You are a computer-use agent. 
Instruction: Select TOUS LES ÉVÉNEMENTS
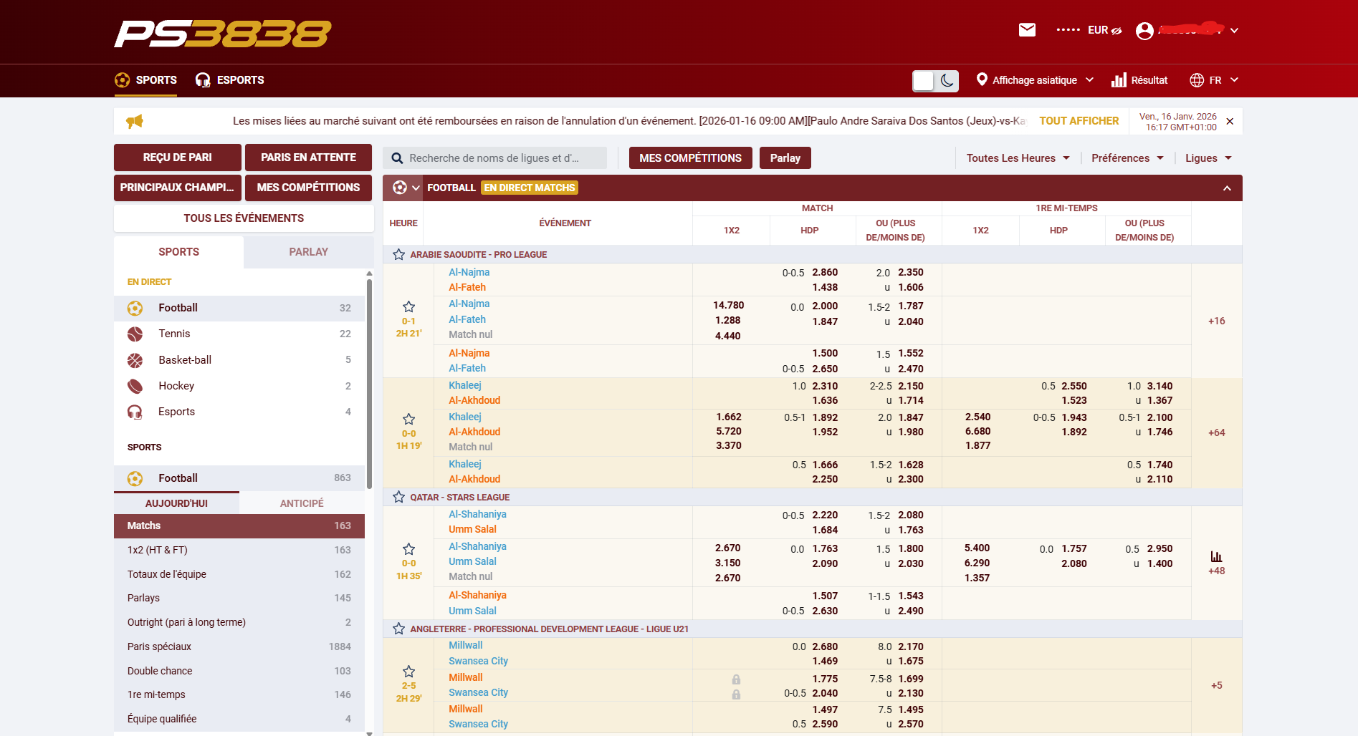[244, 218]
